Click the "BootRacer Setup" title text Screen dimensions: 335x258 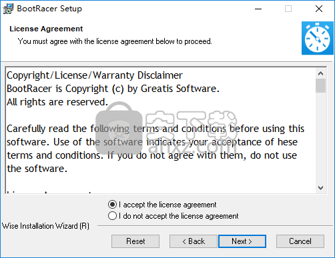click(x=49, y=9)
